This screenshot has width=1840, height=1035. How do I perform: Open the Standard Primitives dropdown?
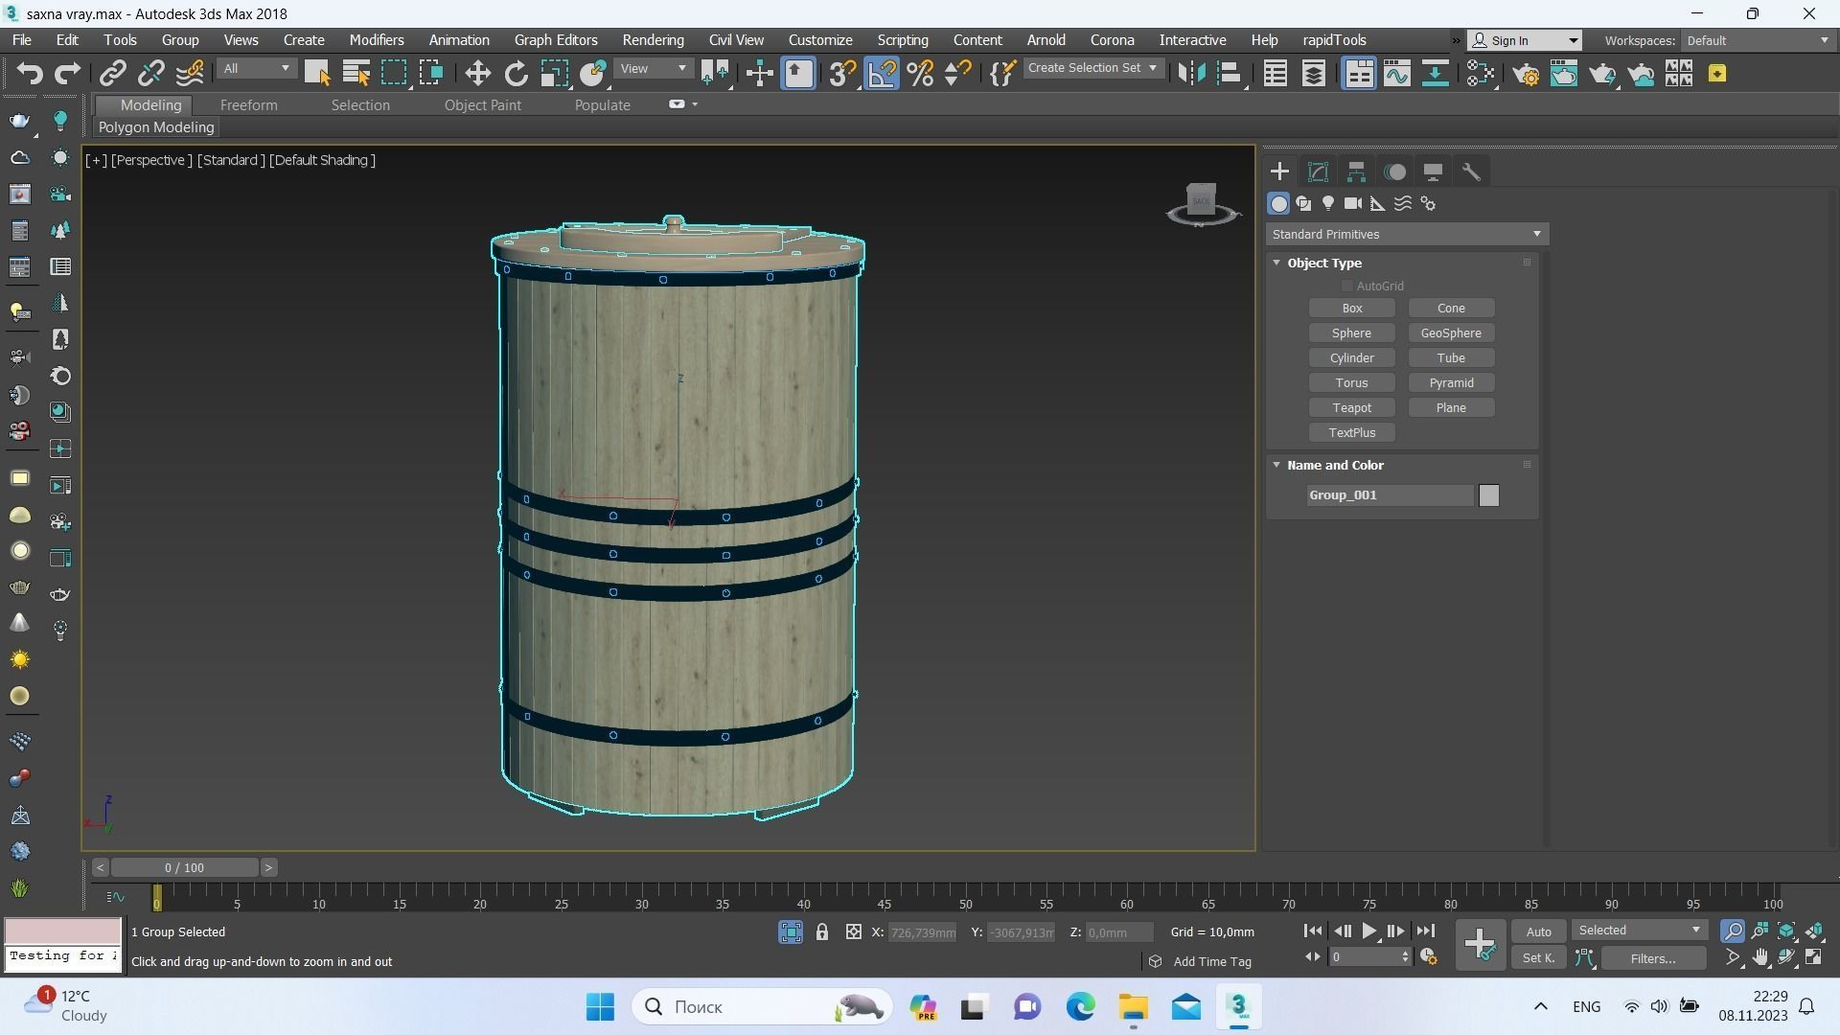click(1407, 234)
